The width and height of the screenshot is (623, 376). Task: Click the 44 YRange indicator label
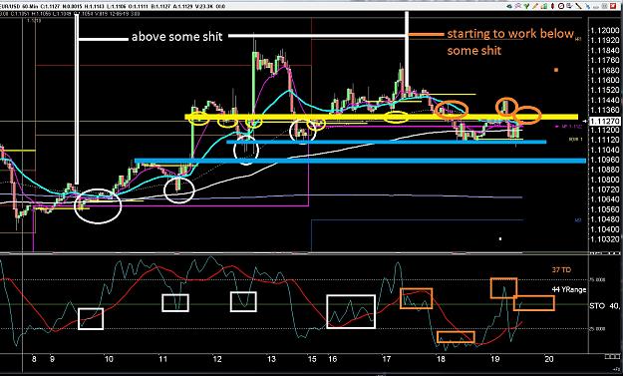(569, 290)
